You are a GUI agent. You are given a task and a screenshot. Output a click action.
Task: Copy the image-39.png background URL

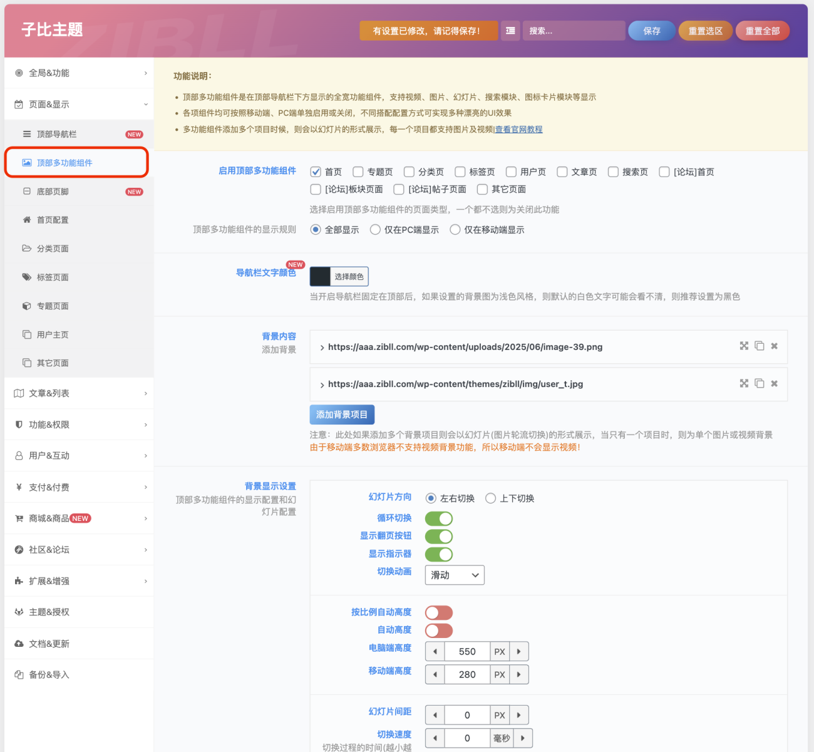coord(760,346)
